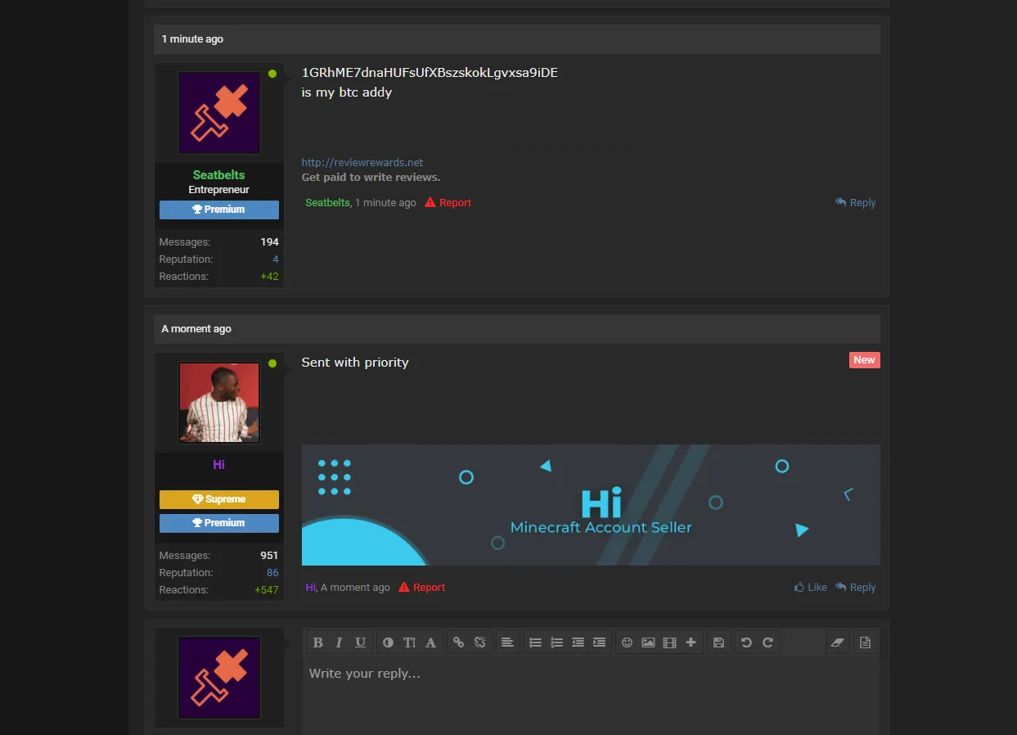This screenshot has height=735, width=1017.
Task: Open the font size dropdown
Action: tap(409, 643)
